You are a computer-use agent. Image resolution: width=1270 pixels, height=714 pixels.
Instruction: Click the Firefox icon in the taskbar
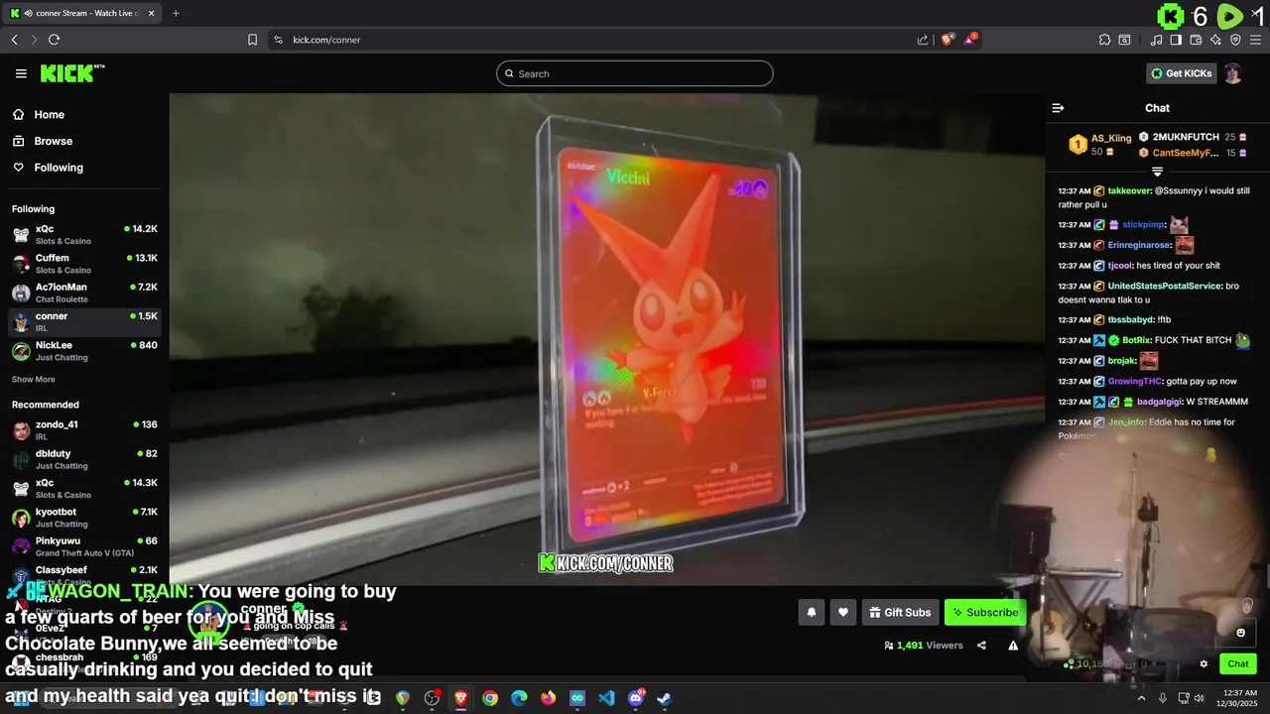pos(549,698)
